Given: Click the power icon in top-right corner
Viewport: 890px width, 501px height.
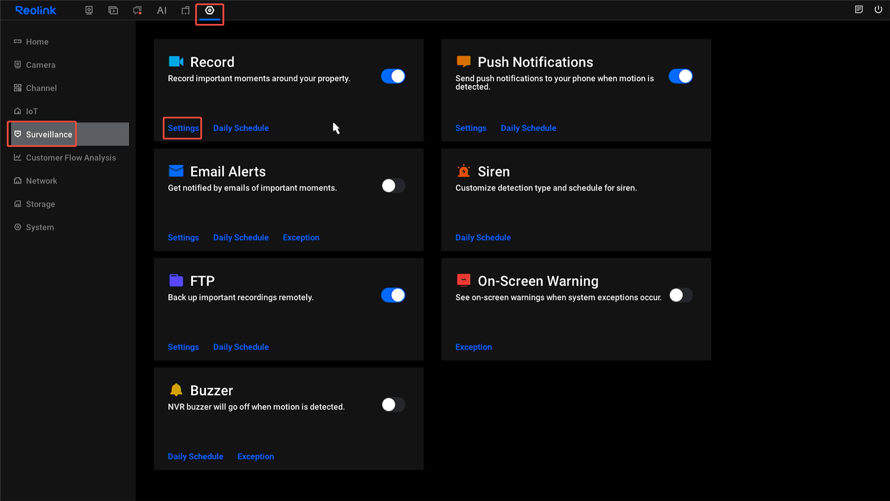Looking at the screenshot, I should coord(878,9).
